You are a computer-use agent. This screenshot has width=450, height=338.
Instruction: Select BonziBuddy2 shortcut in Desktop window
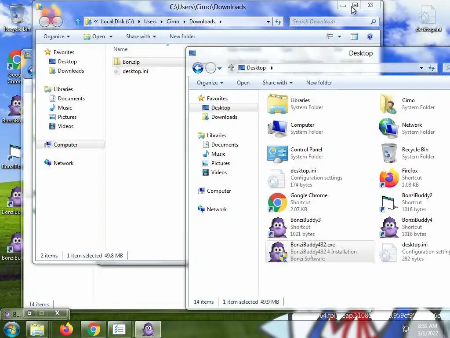click(x=406, y=202)
